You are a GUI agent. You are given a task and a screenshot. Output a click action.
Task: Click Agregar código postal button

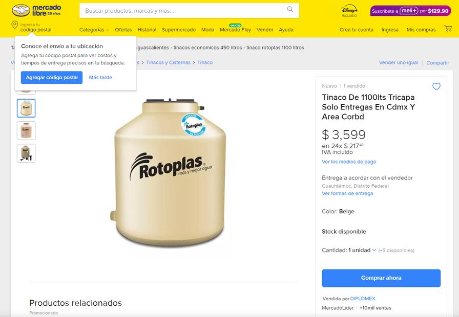pos(52,78)
